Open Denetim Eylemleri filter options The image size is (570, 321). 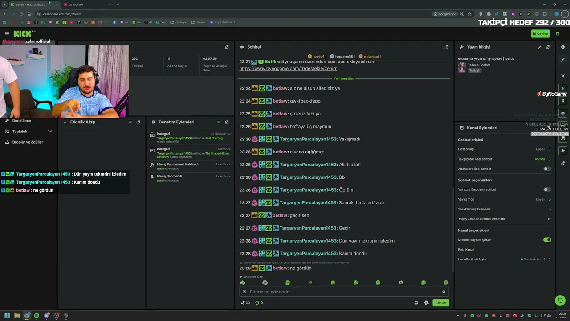point(219,122)
